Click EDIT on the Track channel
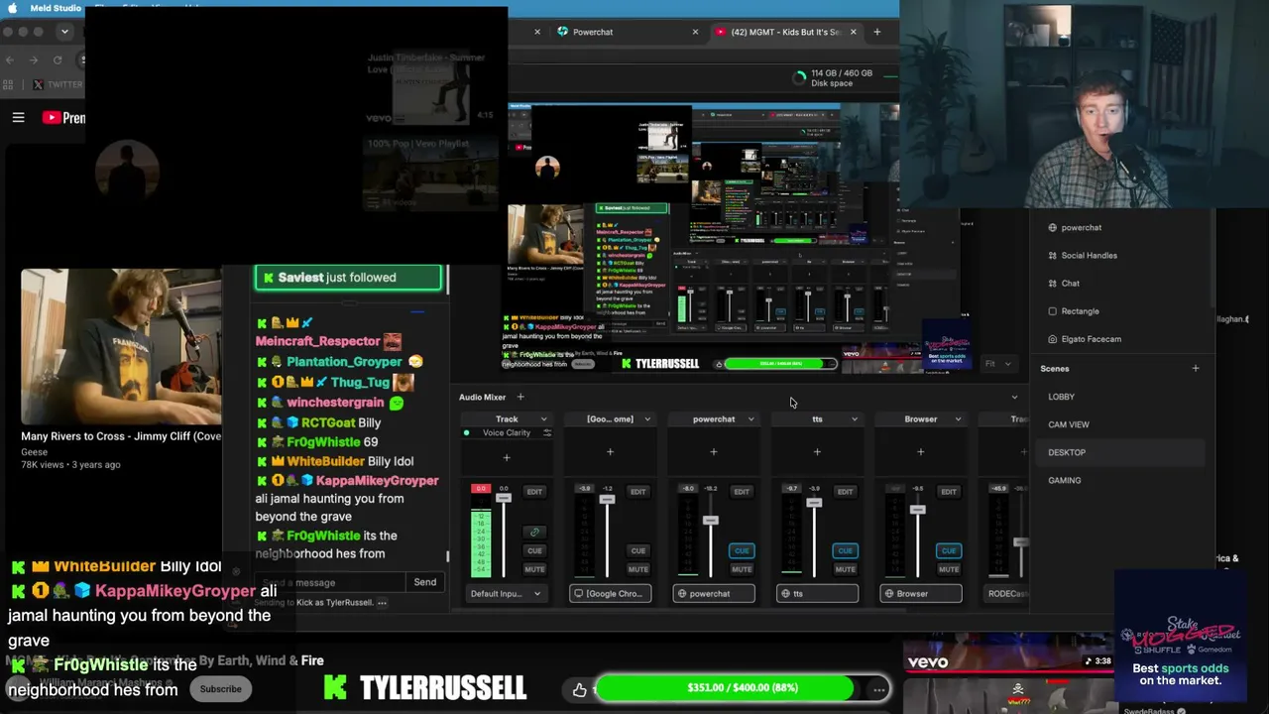Viewport: 1269px width, 714px height. coord(534,492)
